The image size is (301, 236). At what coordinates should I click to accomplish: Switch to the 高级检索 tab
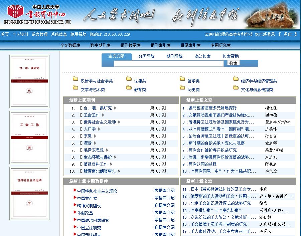(202, 56)
